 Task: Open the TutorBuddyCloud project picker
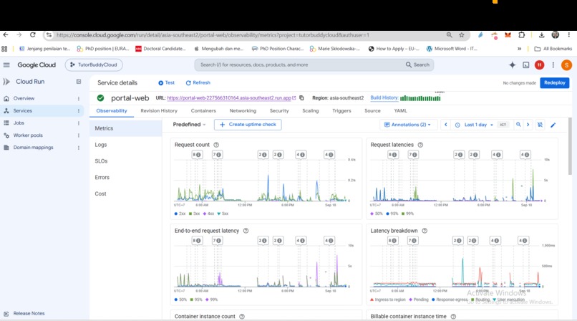click(94, 64)
